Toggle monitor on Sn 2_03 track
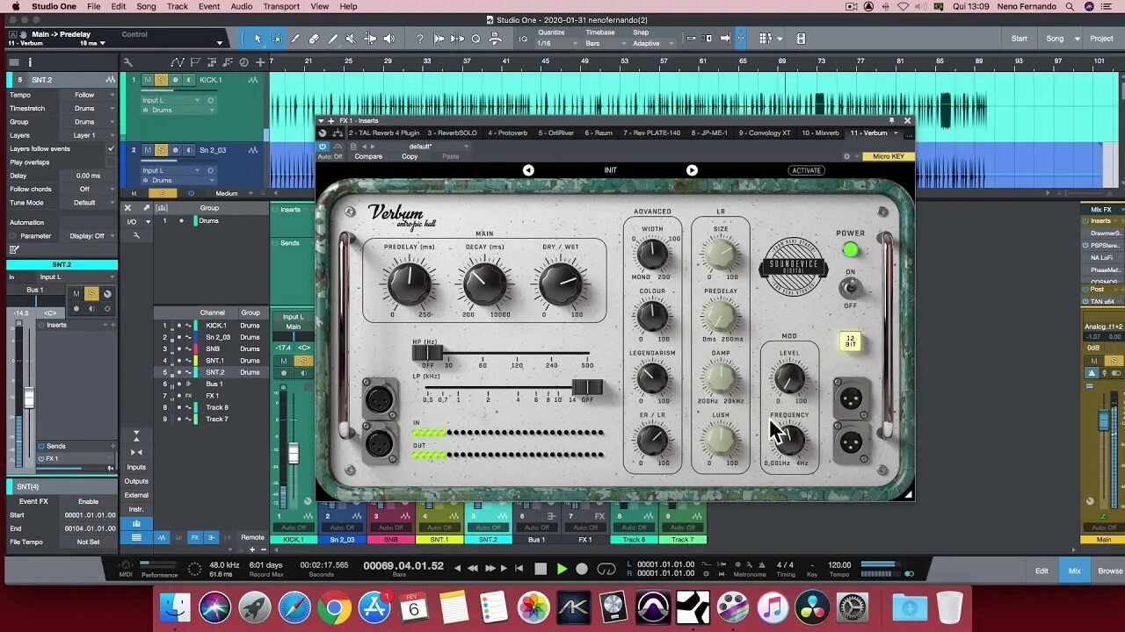This screenshot has height=632, width=1125. tap(189, 150)
